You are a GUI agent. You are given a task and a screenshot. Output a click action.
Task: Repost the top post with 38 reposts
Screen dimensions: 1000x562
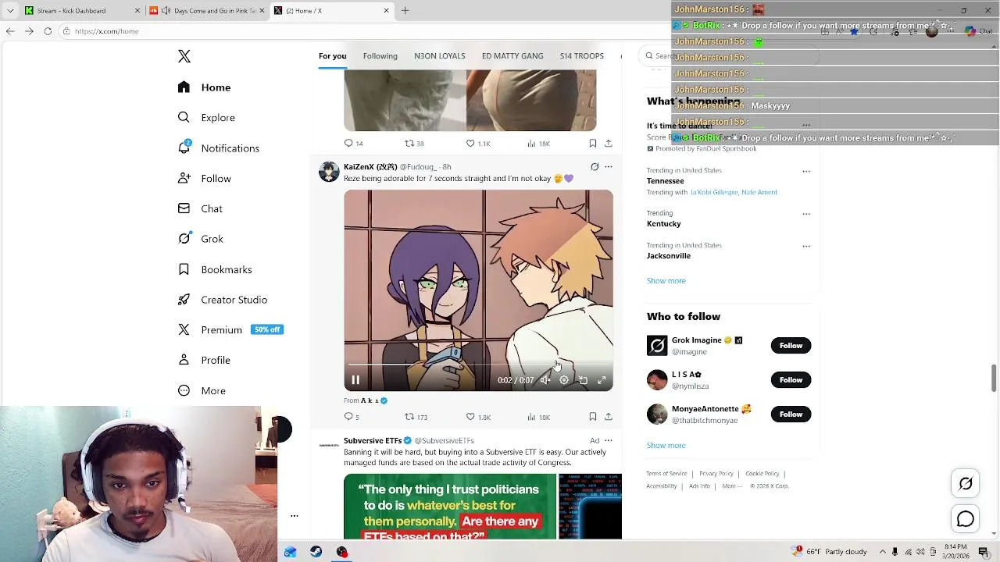(x=414, y=144)
